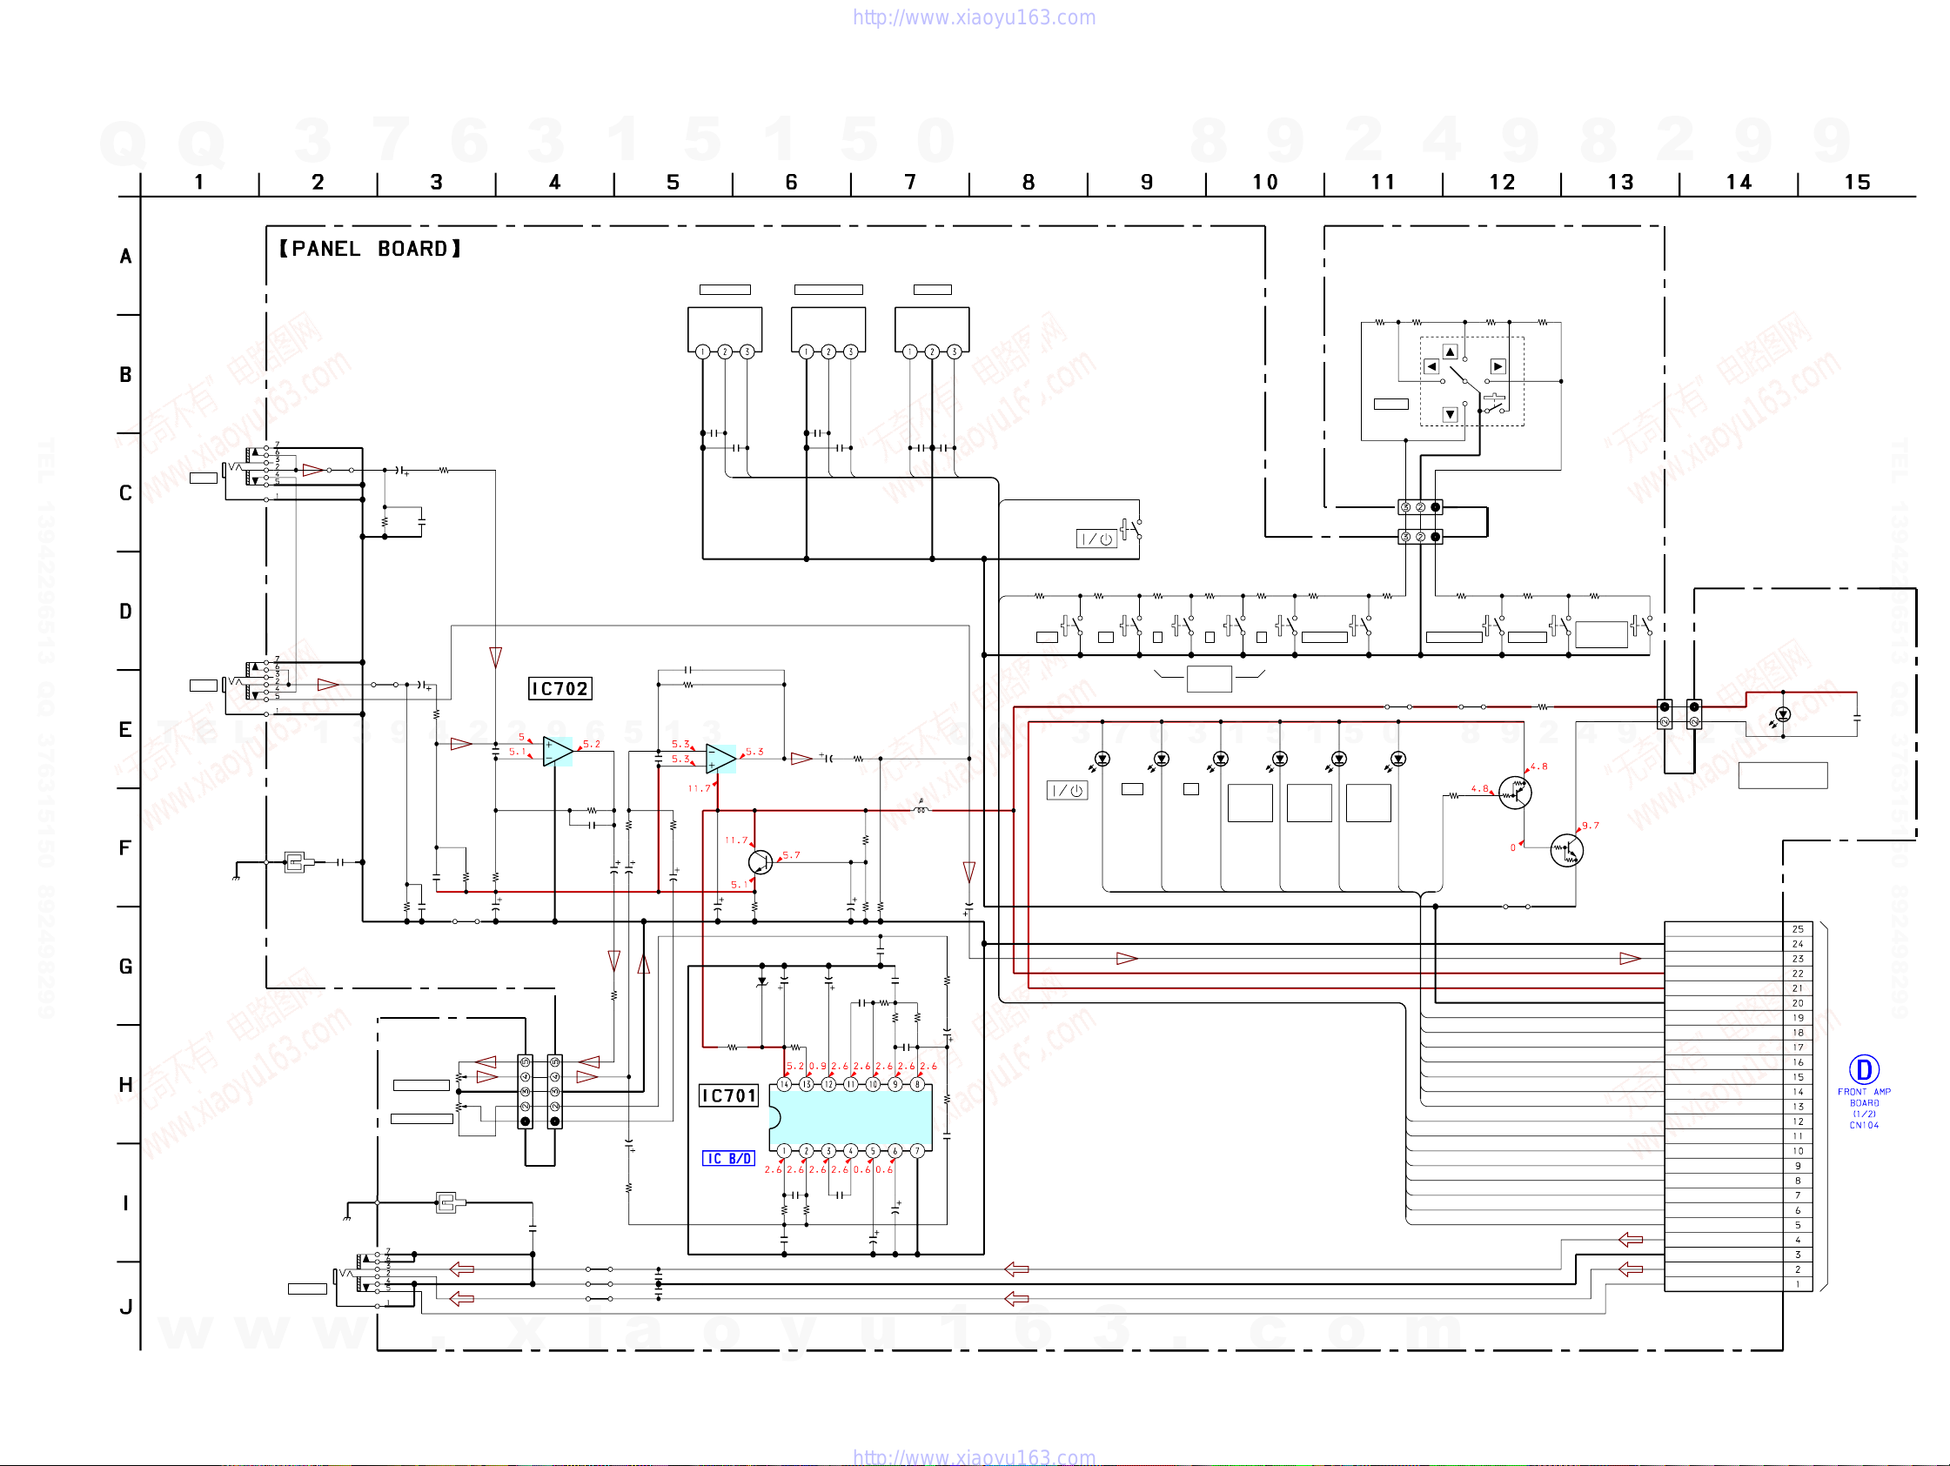Click the blue circled D board icon

click(1864, 1069)
